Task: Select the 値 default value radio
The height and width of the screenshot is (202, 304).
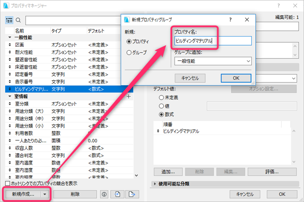Action: pos(161,106)
